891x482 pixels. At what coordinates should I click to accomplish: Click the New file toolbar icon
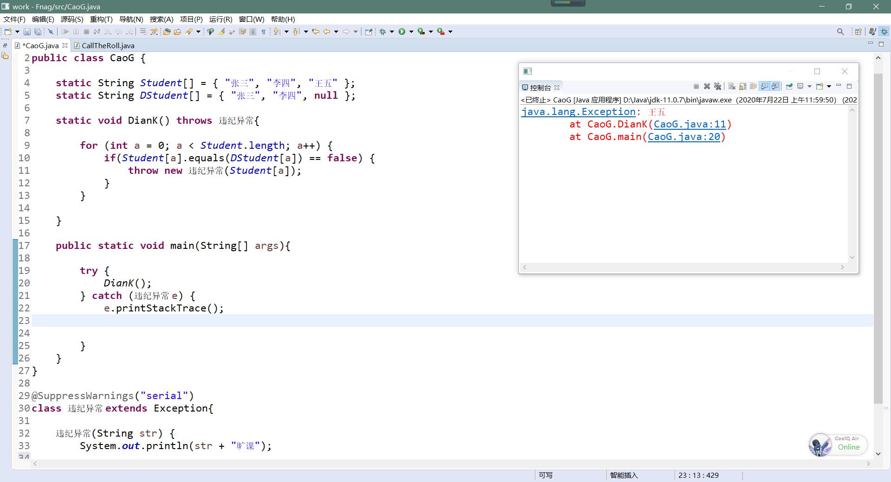point(8,32)
